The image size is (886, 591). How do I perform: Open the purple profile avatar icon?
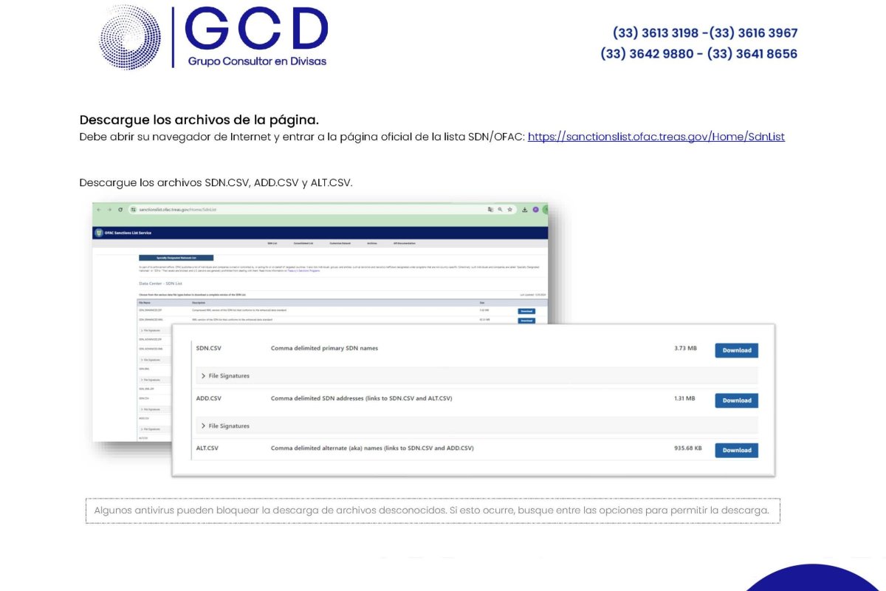point(535,210)
